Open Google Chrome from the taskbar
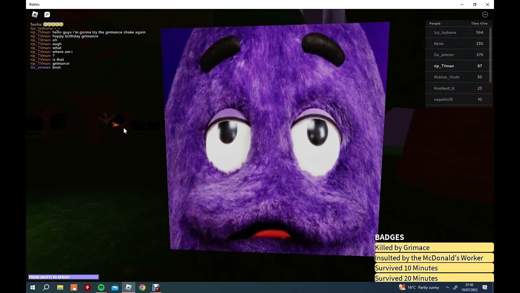This screenshot has height=293, width=520. (x=142, y=288)
